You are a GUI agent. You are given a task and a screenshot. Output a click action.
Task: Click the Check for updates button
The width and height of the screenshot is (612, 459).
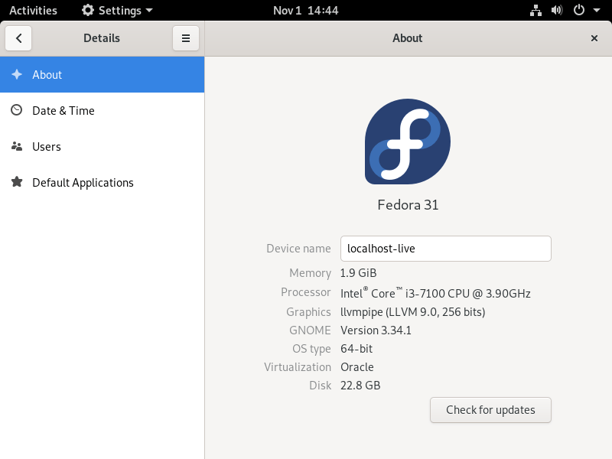[490, 410]
